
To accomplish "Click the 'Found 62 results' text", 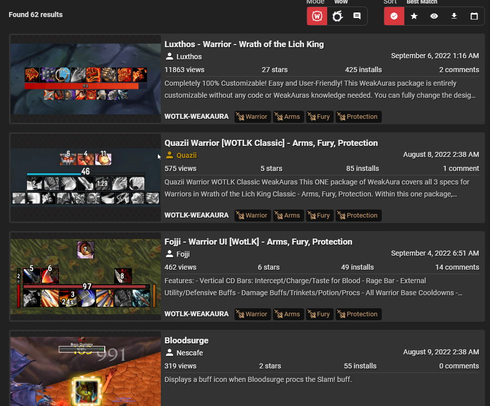I will click(36, 15).
